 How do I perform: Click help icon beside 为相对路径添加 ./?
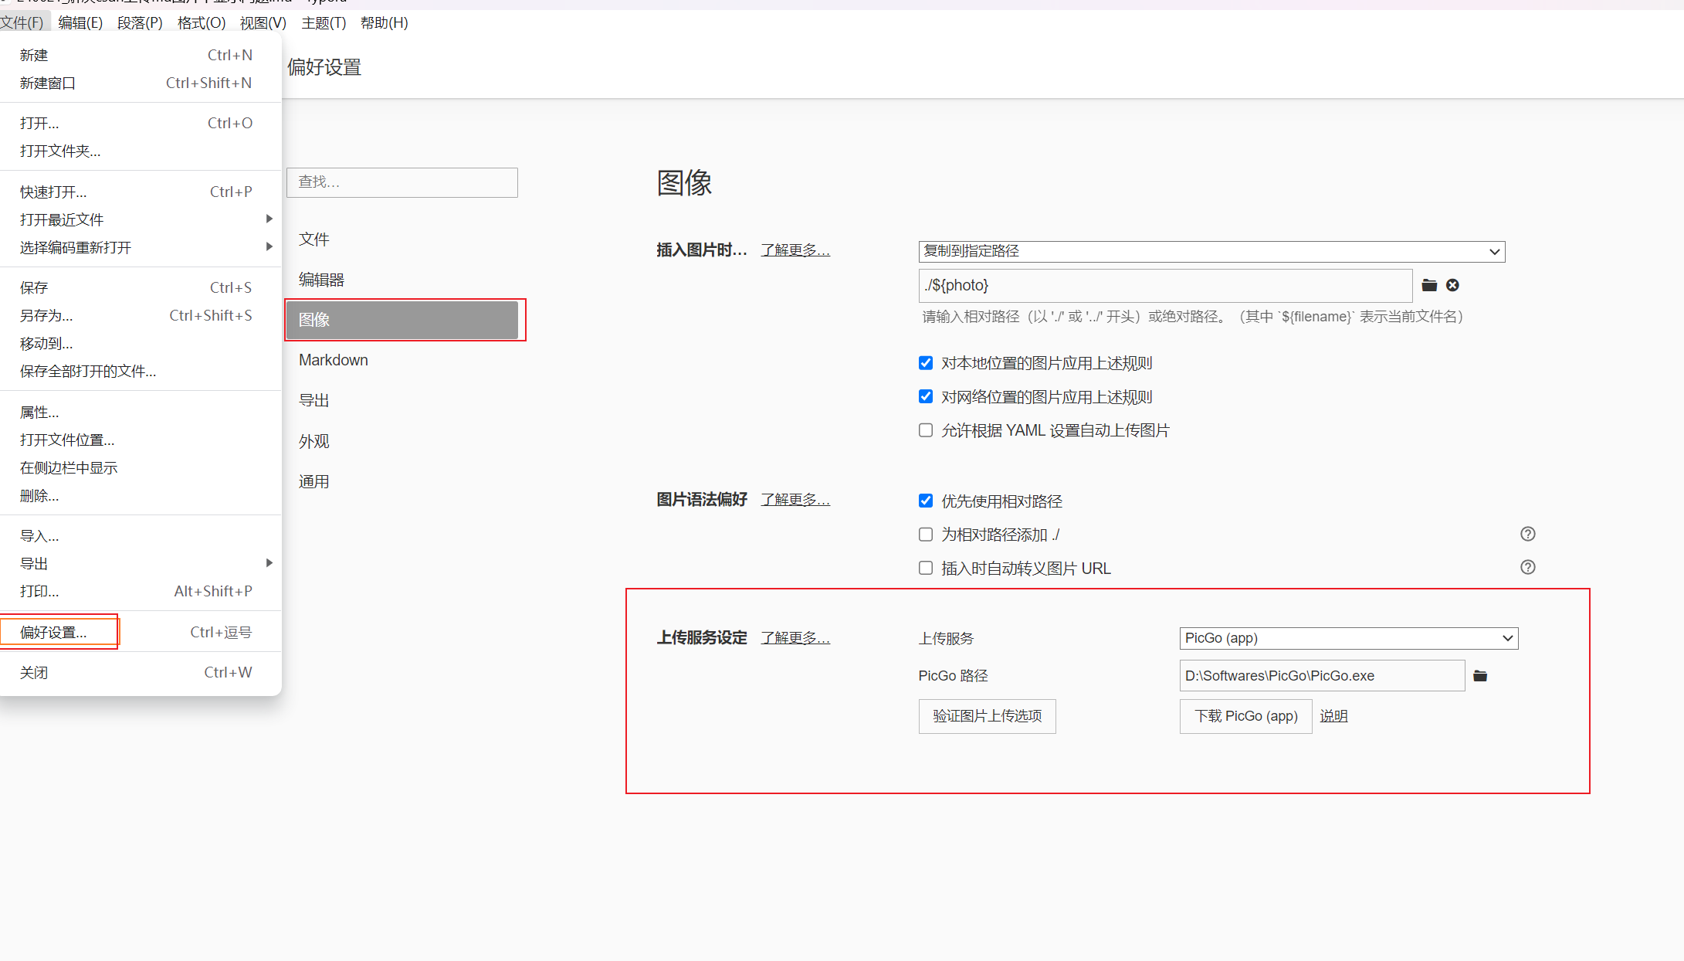click(x=1527, y=534)
